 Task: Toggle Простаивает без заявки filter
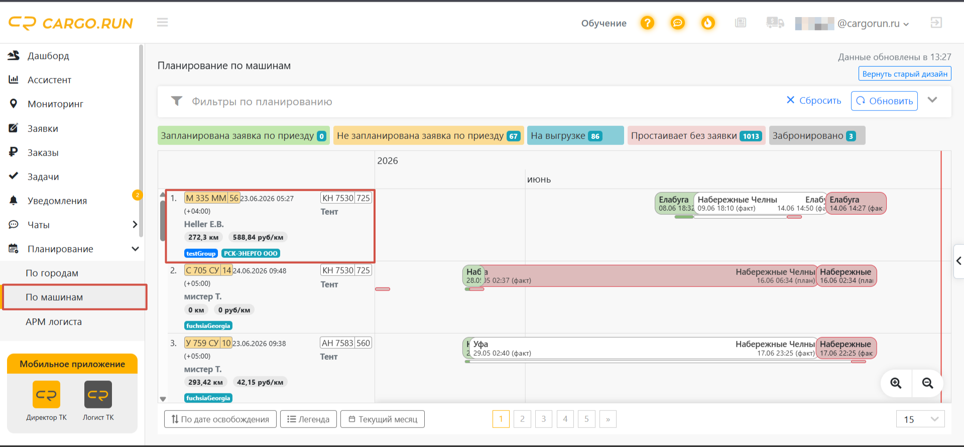[696, 135]
